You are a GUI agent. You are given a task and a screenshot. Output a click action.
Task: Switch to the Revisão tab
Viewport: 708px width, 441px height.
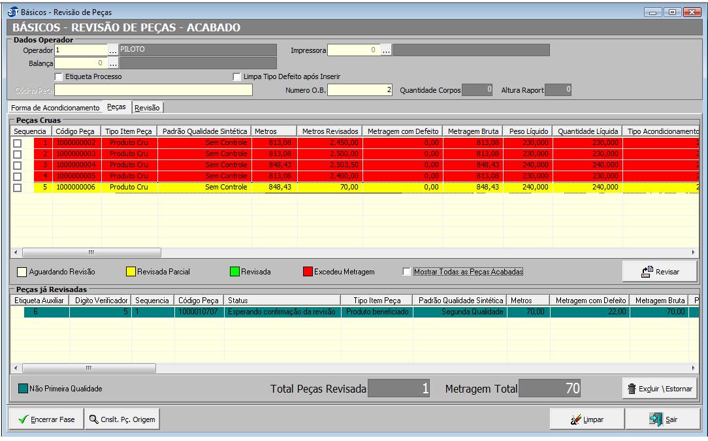tap(148, 107)
